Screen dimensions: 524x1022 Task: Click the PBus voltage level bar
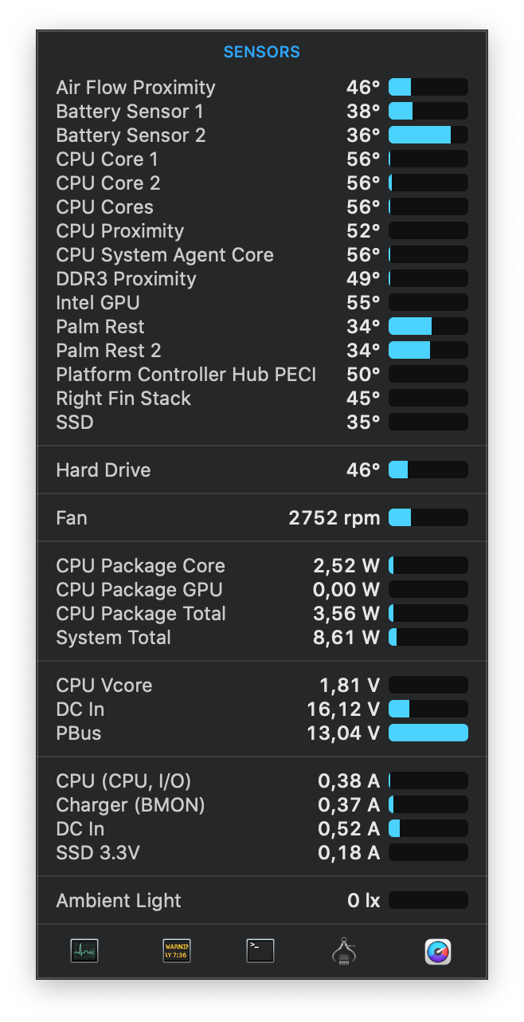coord(428,733)
